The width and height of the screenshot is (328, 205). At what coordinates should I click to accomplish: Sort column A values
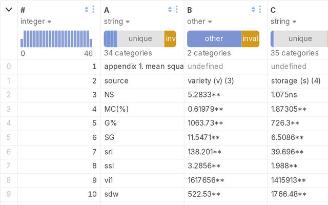(x=170, y=10)
